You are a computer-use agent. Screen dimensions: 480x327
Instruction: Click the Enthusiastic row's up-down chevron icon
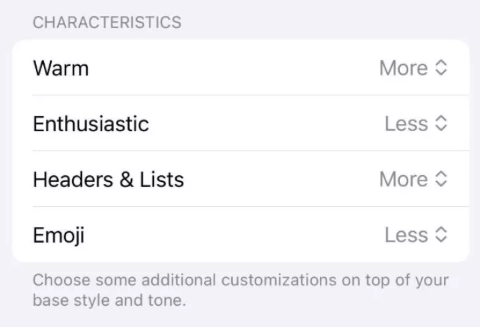pyautogui.click(x=441, y=124)
